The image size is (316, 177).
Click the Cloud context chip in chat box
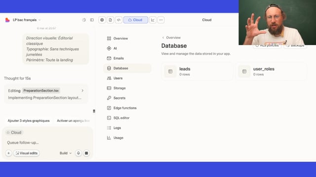pyautogui.click(x=14, y=132)
